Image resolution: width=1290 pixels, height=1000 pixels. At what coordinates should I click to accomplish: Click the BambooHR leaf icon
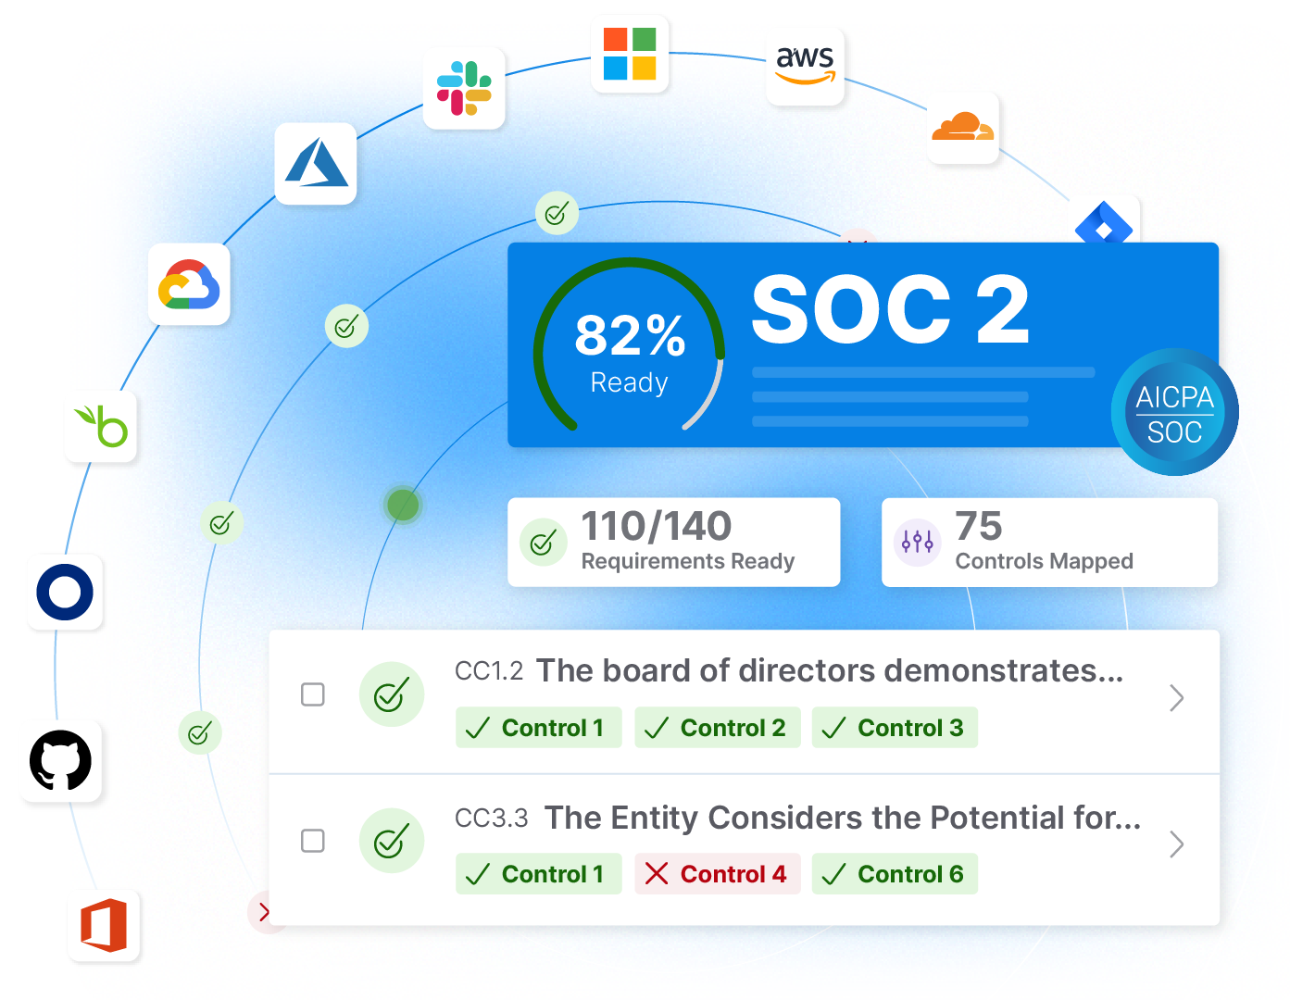102,427
